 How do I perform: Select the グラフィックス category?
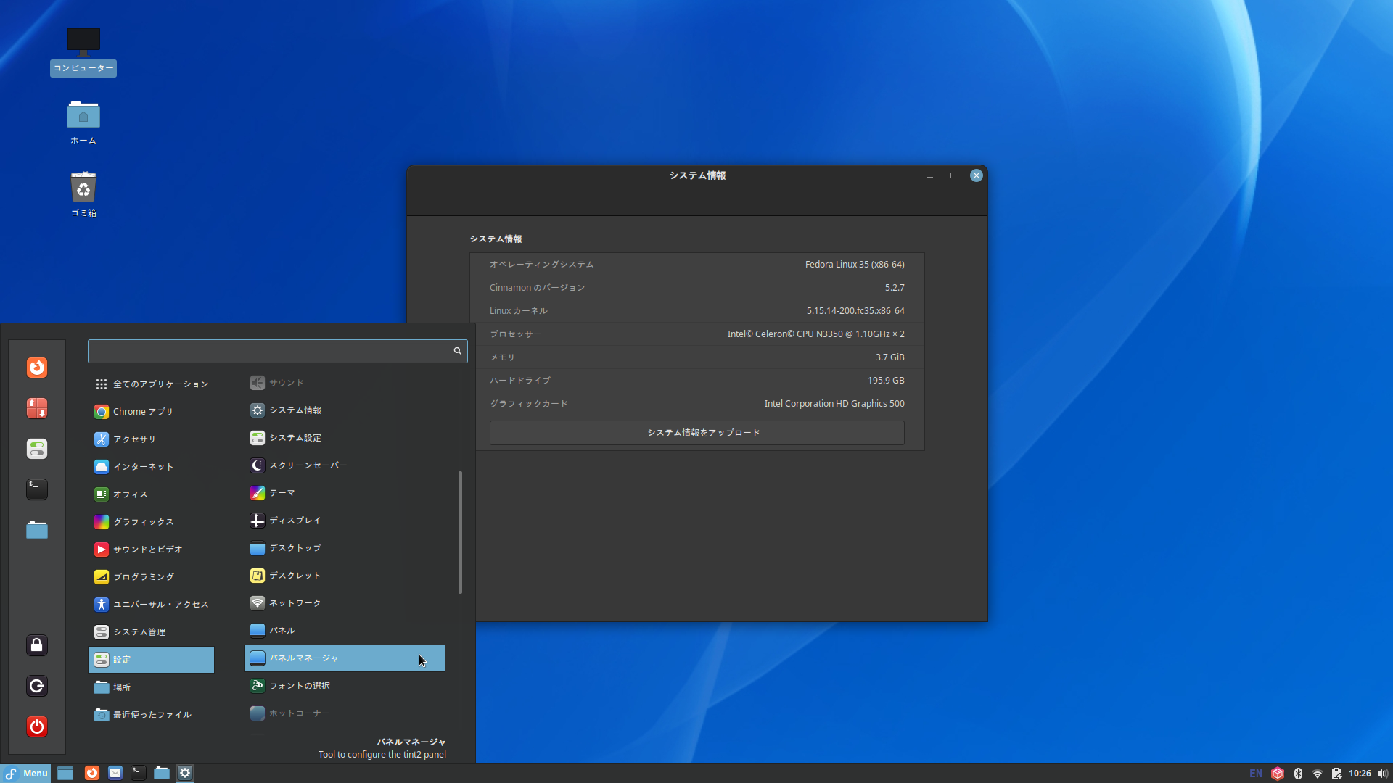[x=143, y=522]
